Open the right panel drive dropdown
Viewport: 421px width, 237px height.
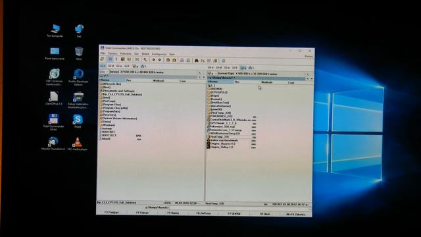click(212, 74)
